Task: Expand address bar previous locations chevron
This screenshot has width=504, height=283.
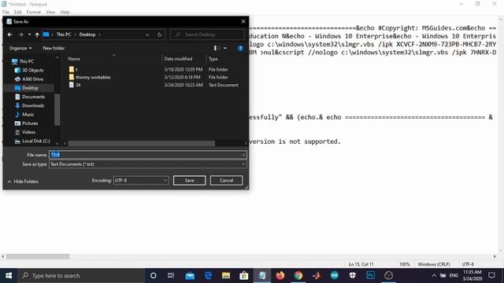Action: [x=147, y=35]
